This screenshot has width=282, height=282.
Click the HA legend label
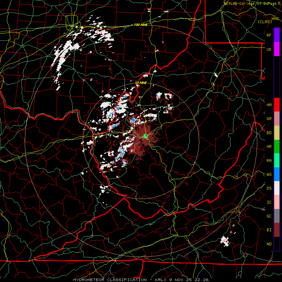pos(269,105)
